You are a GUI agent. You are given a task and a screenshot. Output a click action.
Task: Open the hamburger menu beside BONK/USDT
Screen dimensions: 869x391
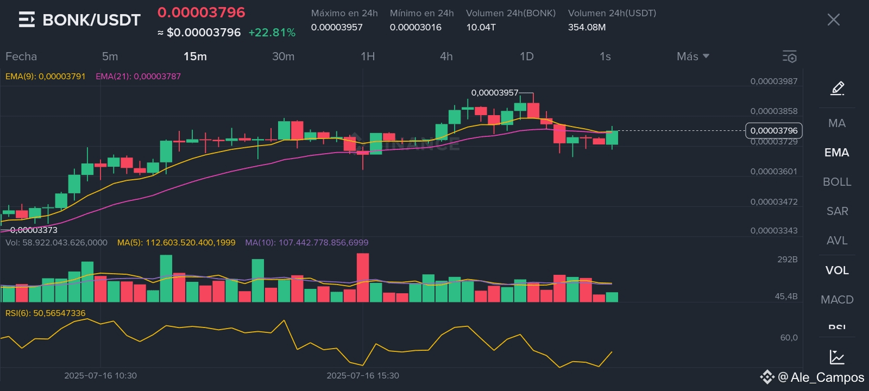(x=27, y=20)
